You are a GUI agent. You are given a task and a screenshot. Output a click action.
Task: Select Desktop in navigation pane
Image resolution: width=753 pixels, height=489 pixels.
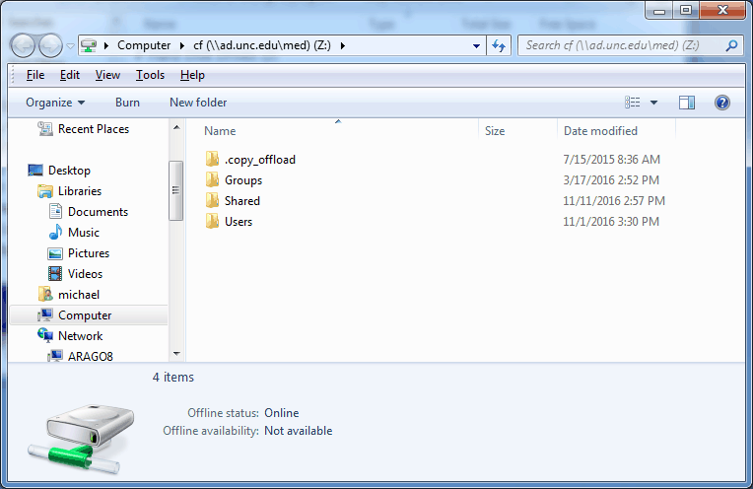69,171
